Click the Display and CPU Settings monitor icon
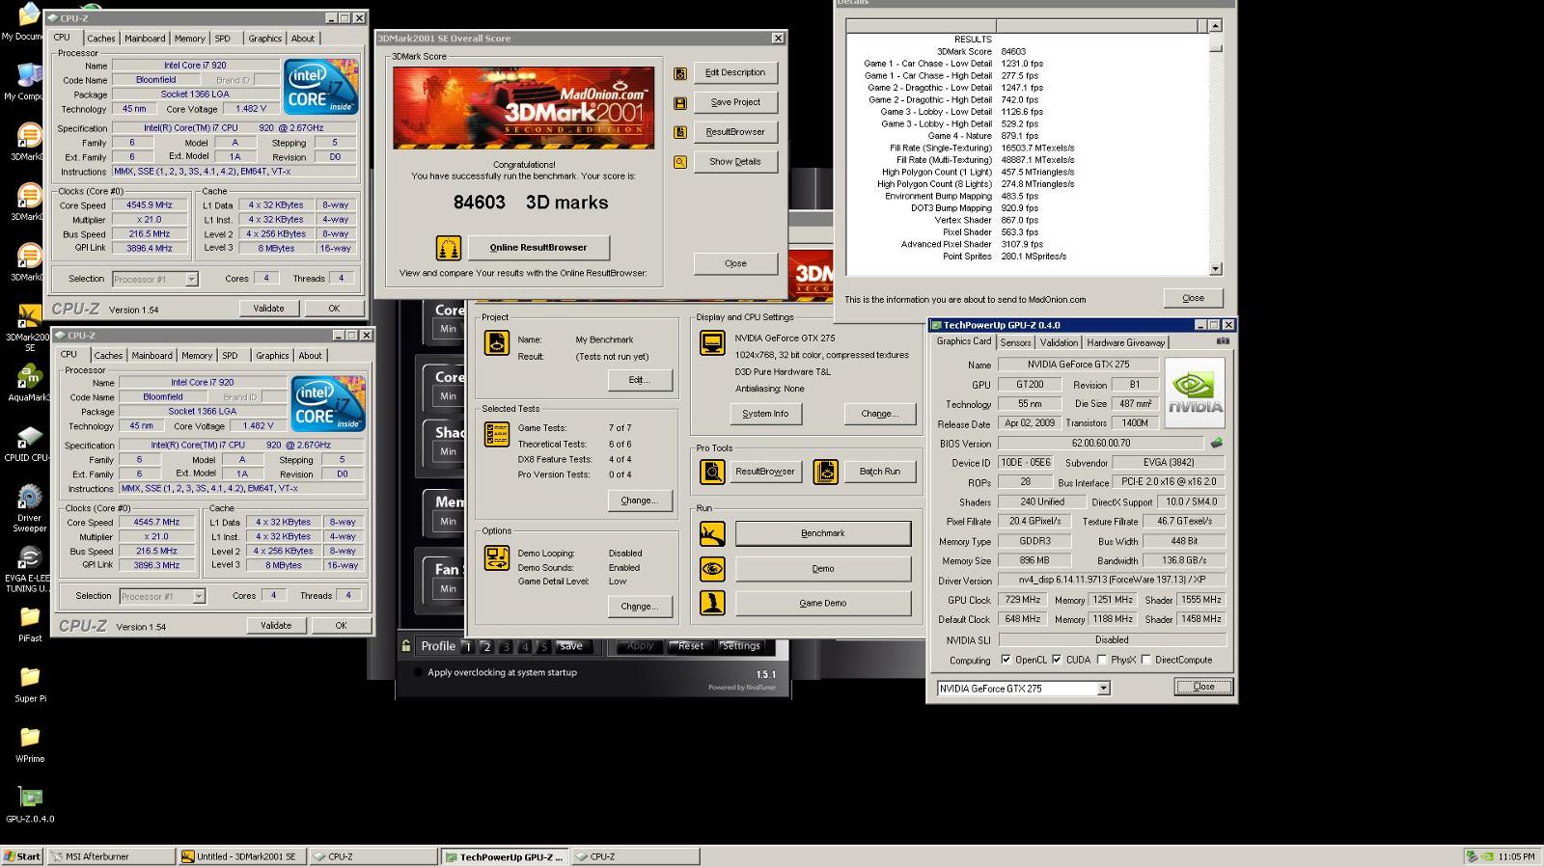The width and height of the screenshot is (1544, 867). (x=712, y=343)
